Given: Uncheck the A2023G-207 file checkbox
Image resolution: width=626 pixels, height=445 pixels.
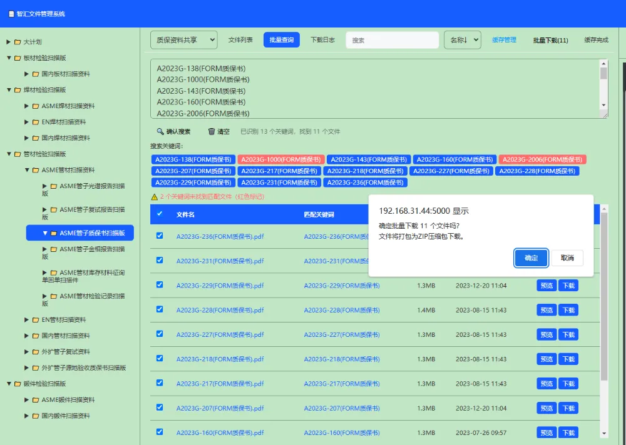Looking at the screenshot, I should coord(160,407).
